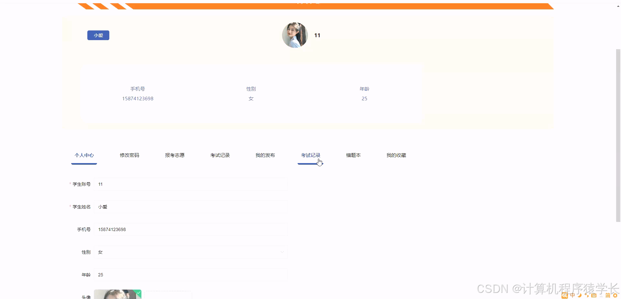Click the scrollbar up arrow
The width and height of the screenshot is (621, 299).
tap(618, 6)
